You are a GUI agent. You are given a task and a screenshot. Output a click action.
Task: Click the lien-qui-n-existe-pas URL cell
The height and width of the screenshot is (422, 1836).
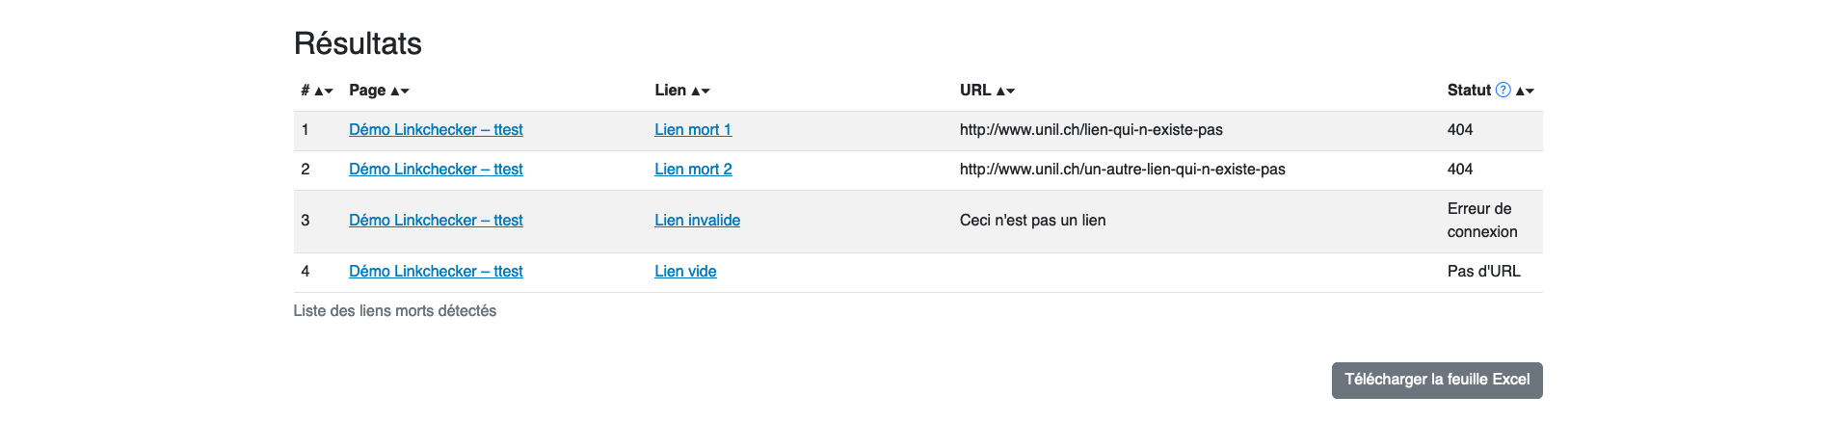pyautogui.click(x=1091, y=130)
